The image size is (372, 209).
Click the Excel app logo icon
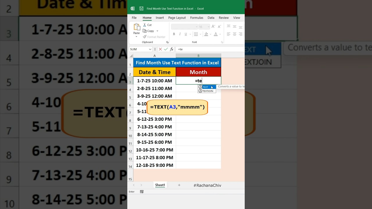[x=133, y=9]
